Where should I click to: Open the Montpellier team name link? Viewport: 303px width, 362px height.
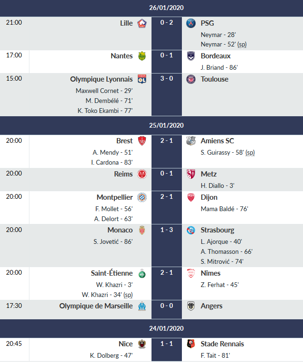tap(114, 197)
